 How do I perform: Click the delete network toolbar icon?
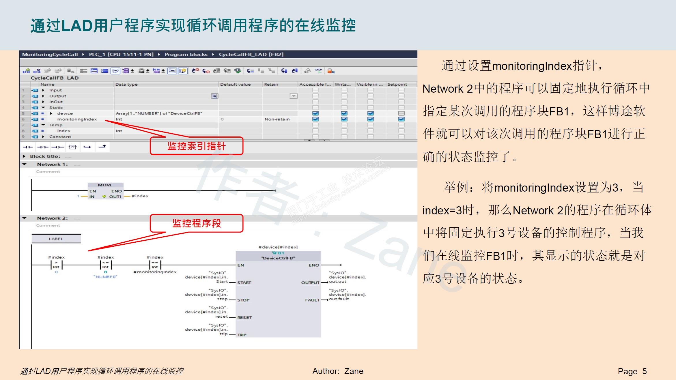click(37, 71)
